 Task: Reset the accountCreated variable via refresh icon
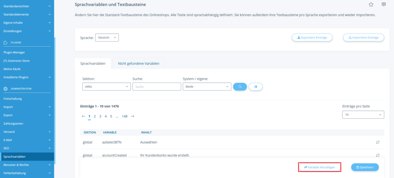[378, 155]
